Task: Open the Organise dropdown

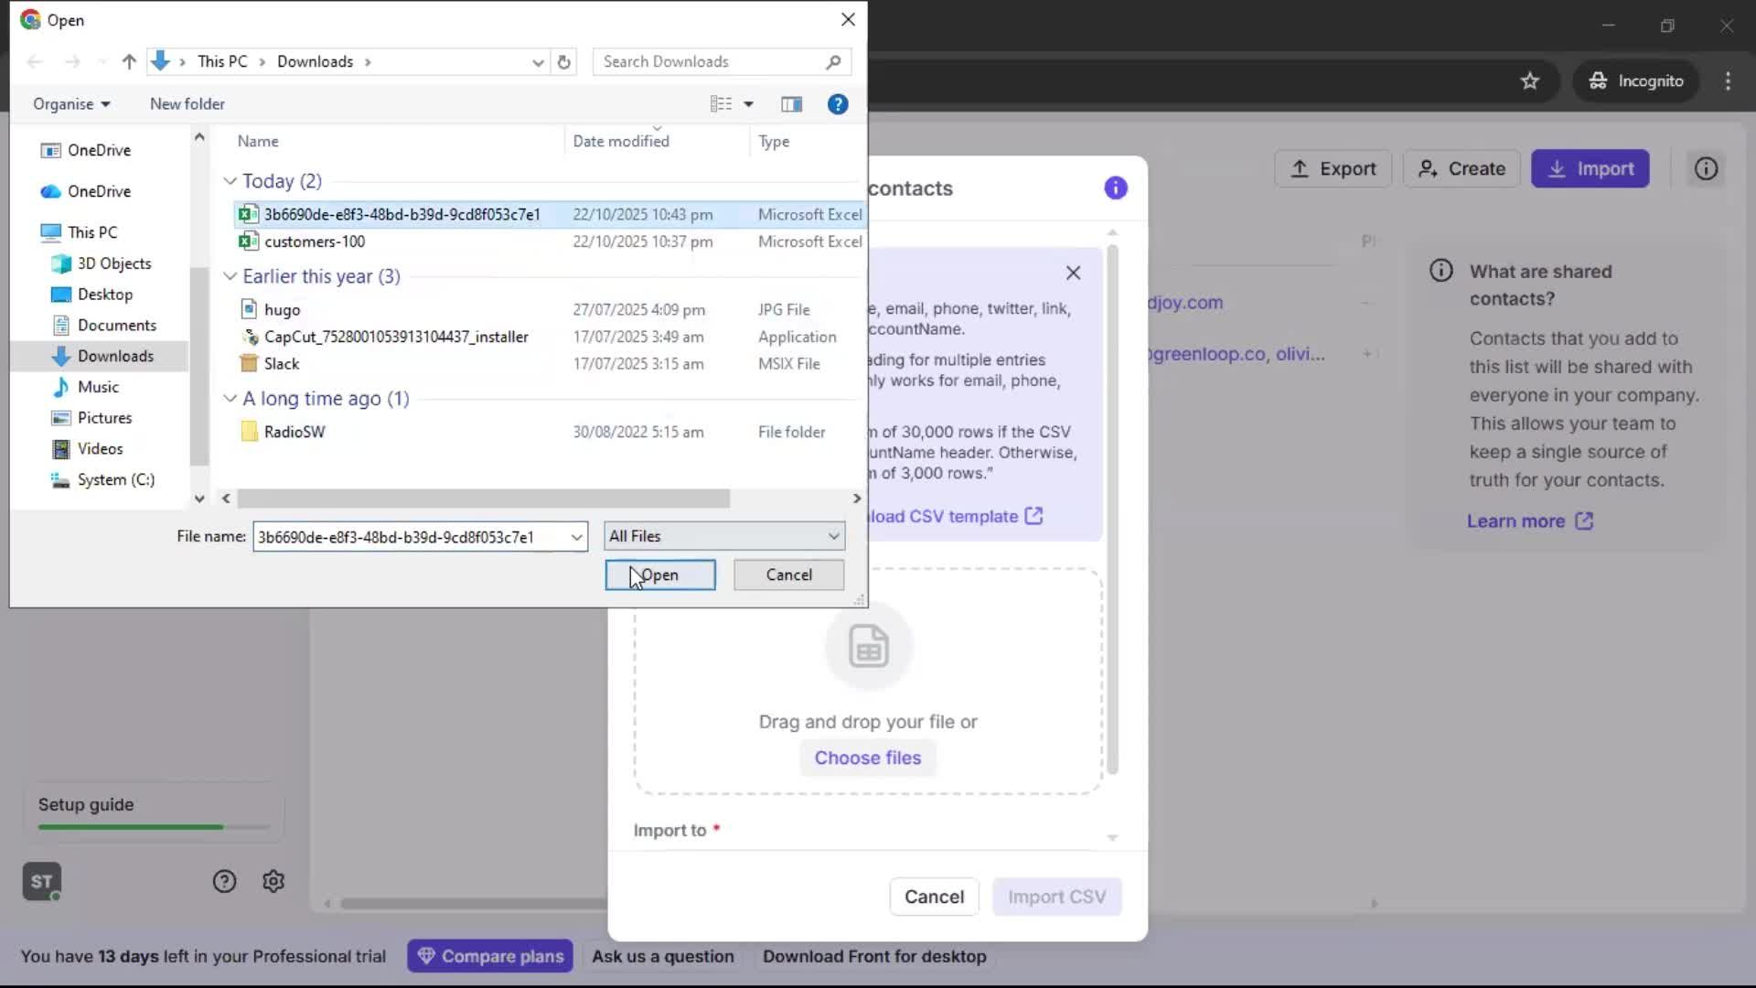Action: point(71,103)
